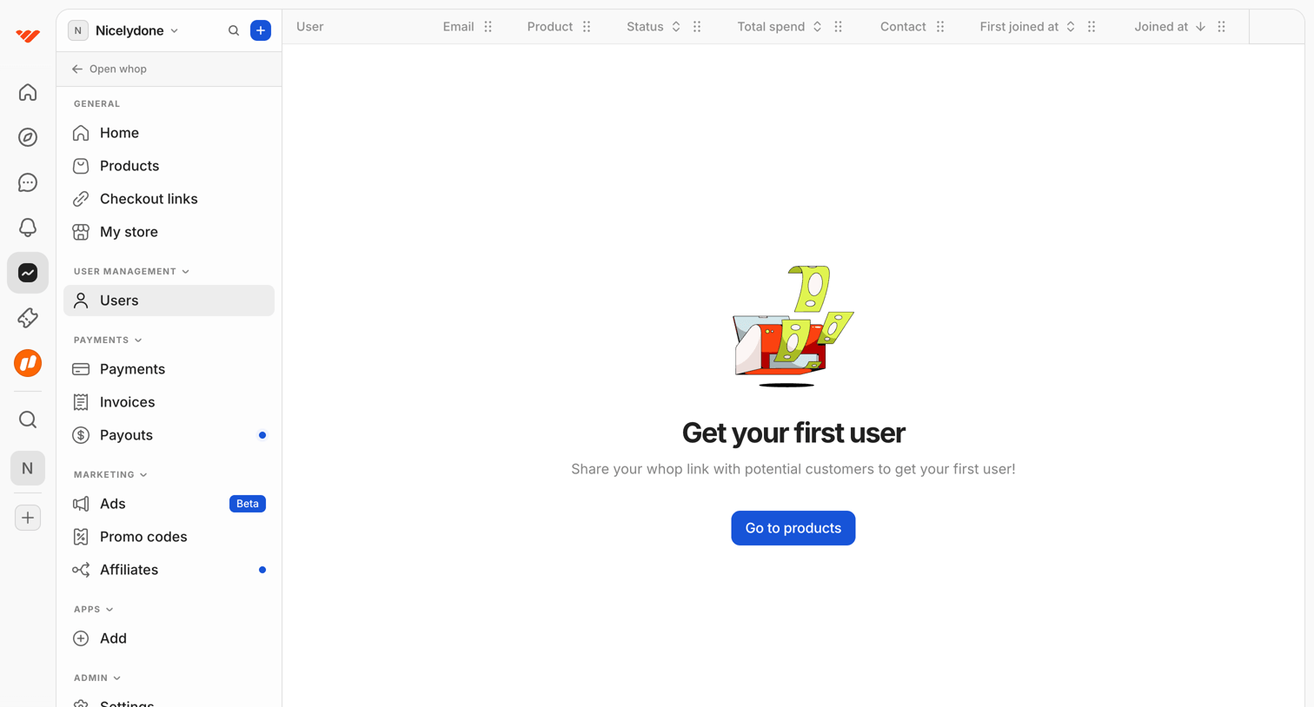The image size is (1314, 707).
Task: Collapse the Apps section
Action: [x=93, y=610]
